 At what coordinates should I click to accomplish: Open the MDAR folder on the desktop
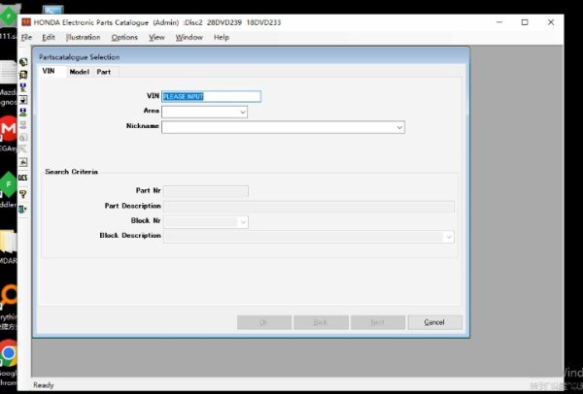pyautogui.click(x=9, y=242)
